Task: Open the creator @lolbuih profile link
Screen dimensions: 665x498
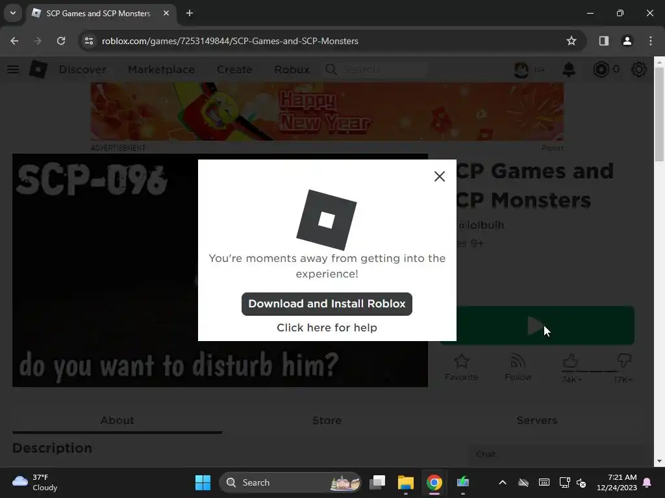Action: pos(481,225)
